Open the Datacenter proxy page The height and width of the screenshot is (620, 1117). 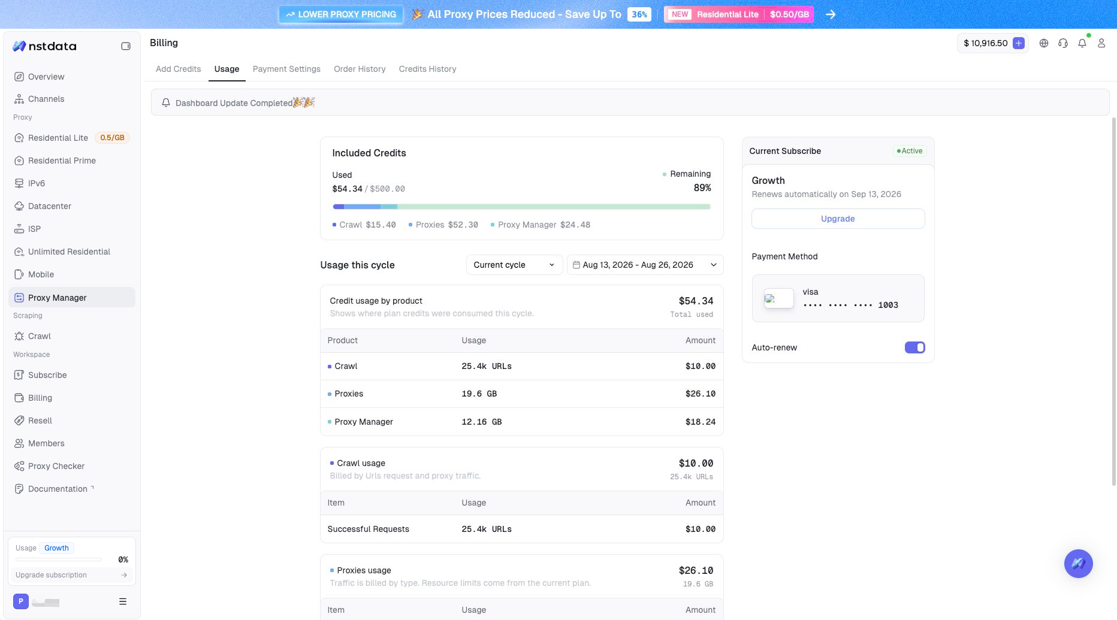[x=72, y=206]
